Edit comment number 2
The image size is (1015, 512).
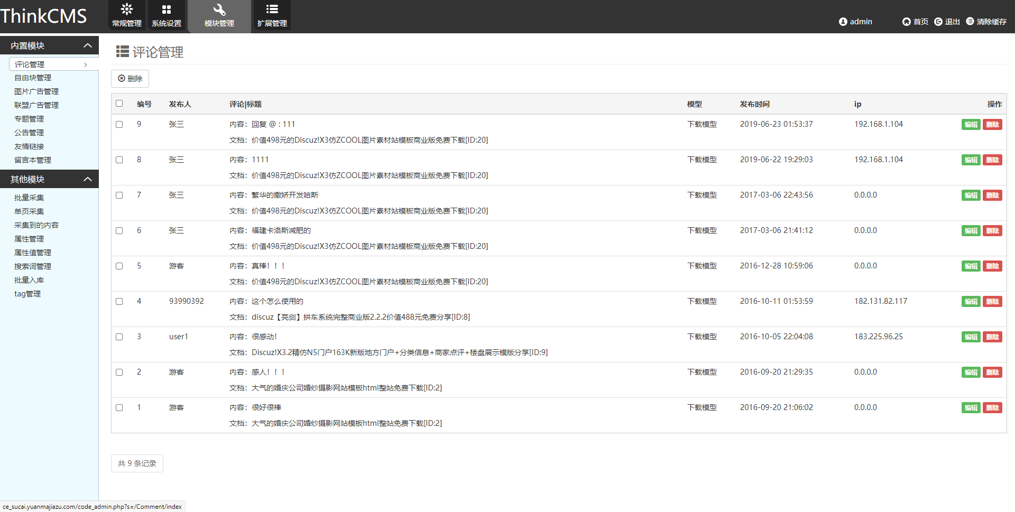[x=971, y=373]
